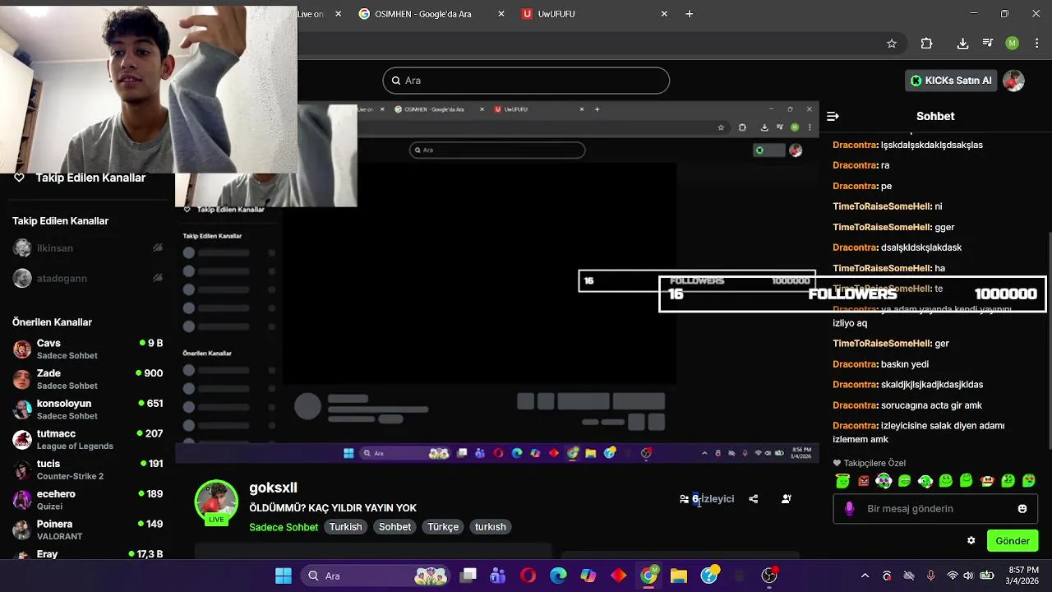Click the chat message input field
Screen dimensions: 1052x592
[935, 509]
